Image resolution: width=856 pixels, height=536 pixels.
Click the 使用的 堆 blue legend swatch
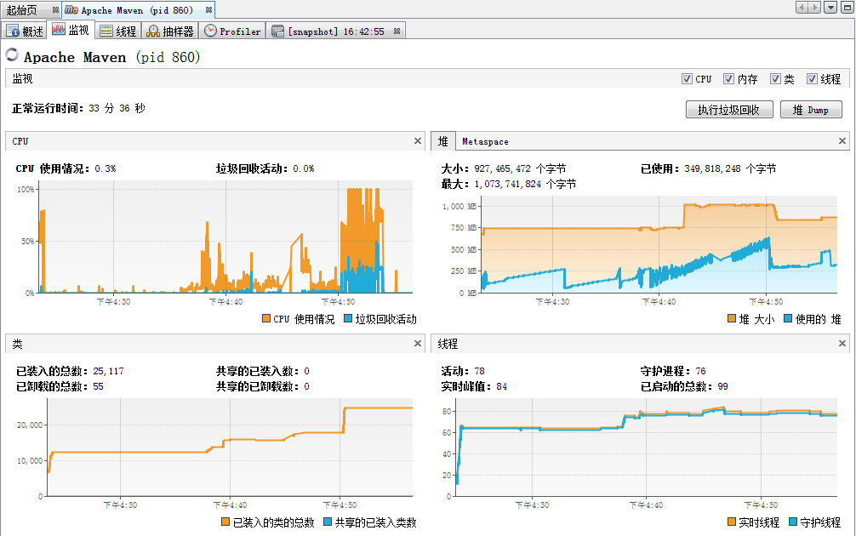coord(788,318)
